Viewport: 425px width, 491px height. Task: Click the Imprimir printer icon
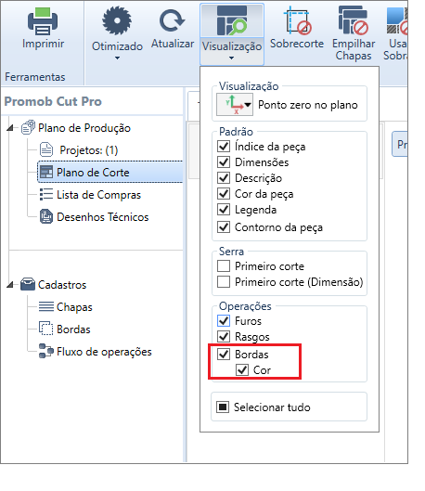[x=43, y=21]
